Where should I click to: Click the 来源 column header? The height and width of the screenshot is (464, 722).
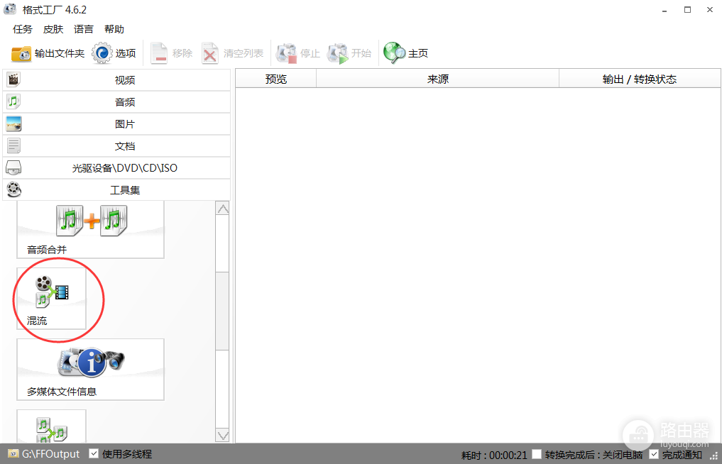(438, 79)
